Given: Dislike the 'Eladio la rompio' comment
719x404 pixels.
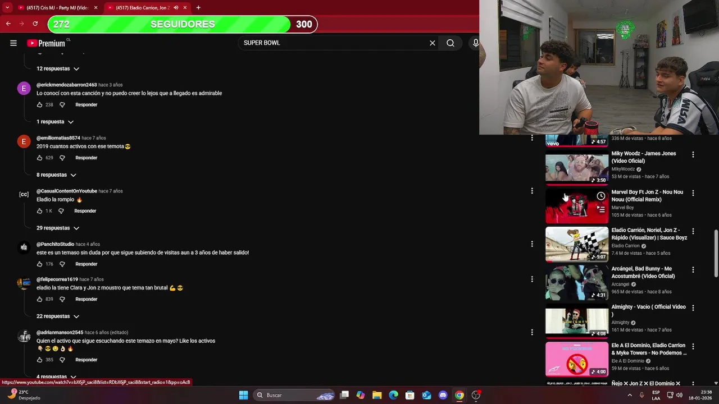Looking at the screenshot, I should tap(61, 211).
